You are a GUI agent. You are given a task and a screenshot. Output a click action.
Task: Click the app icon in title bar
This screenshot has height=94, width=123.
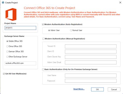pos(3,3)
